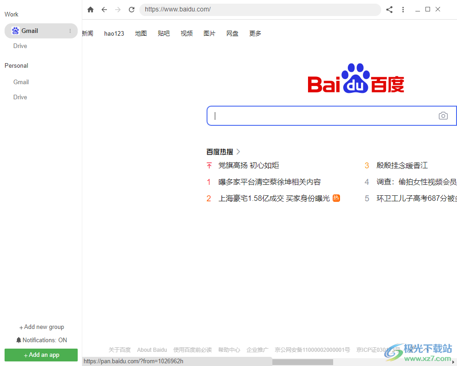Collapse the Personal group header
Screen dimensions: 457x366
(x=16, y=66)
